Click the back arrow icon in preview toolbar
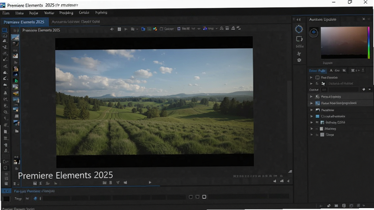Image resolution: width=374 pixels, height=210 pixels. (x=112, y=29)
